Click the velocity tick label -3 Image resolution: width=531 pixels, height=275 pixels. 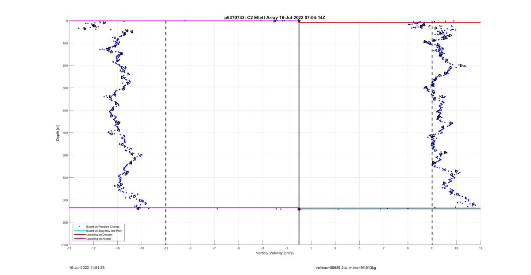[x=263, y=248]
